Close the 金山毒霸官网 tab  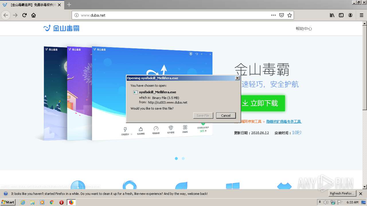click(59, 5)
